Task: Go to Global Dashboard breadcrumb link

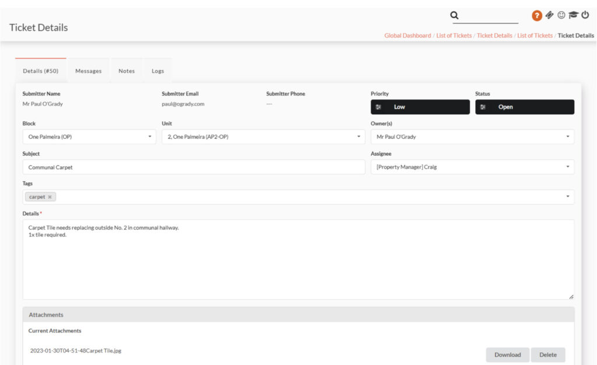Action: click(408, 36)
